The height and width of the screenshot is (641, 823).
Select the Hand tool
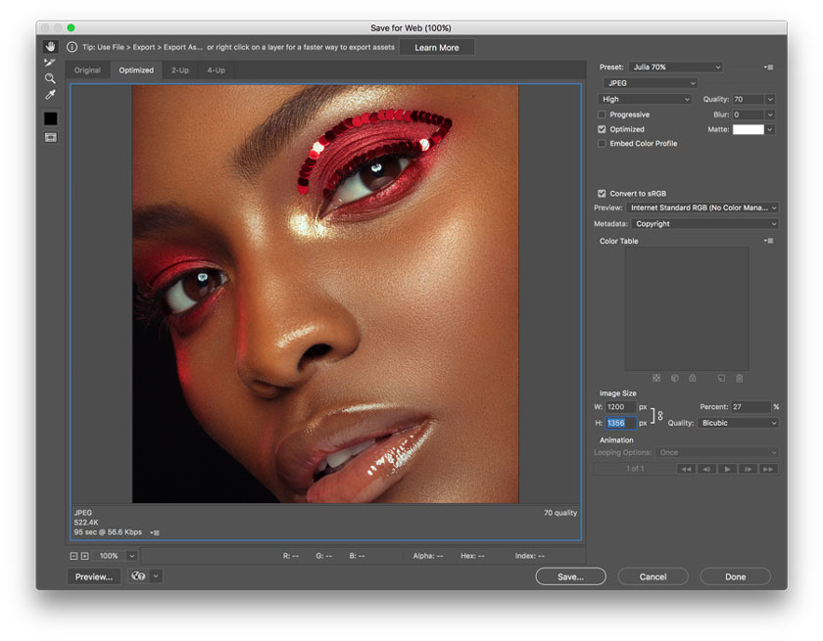50,47
